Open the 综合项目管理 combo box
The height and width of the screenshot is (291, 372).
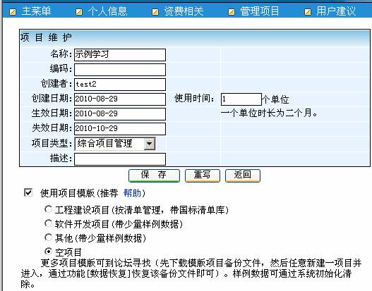(115, 144)
